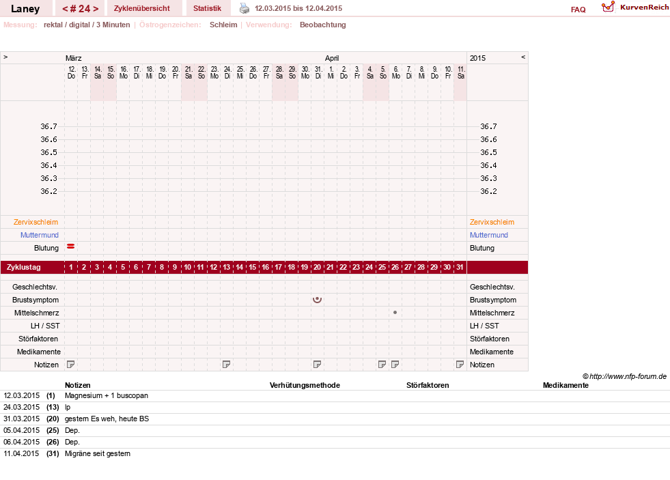
Task: Click the Laney profile name
Action: pyautogui.click(x=25, y=9)
